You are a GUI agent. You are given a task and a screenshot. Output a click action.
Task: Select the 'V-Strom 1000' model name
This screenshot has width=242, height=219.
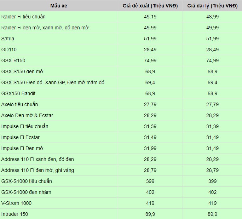[x=16, y=203]
